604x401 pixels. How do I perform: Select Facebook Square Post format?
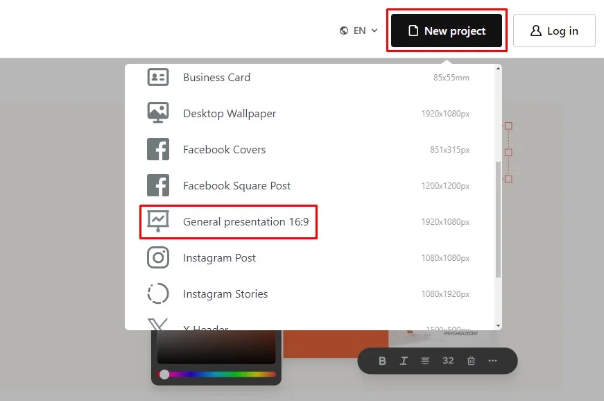point(236,185)
